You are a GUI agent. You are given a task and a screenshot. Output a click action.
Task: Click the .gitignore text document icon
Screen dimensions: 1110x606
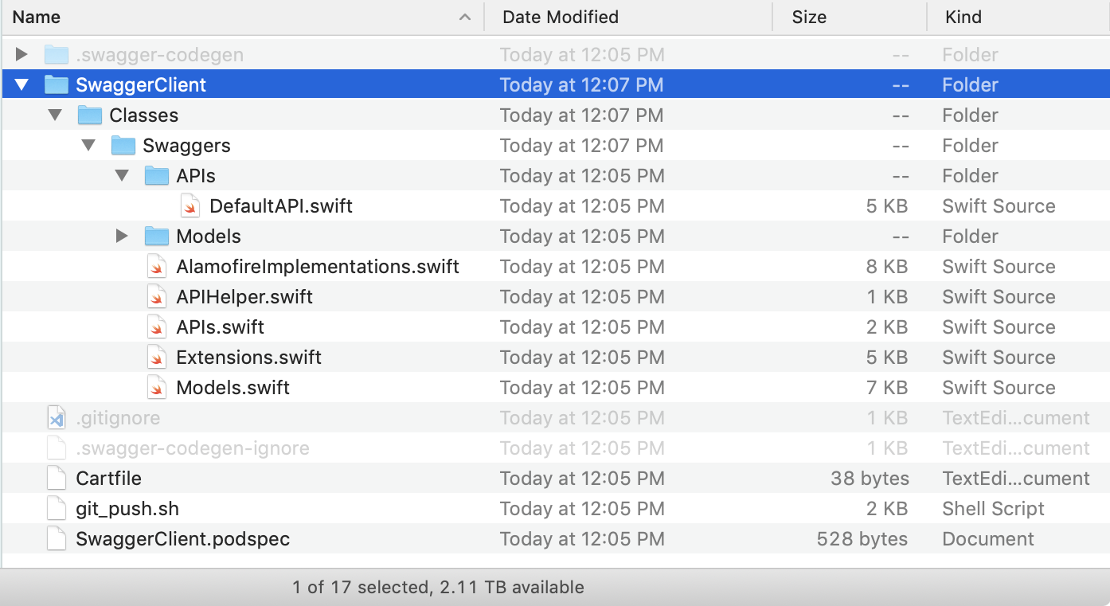(x=56, y=417)
